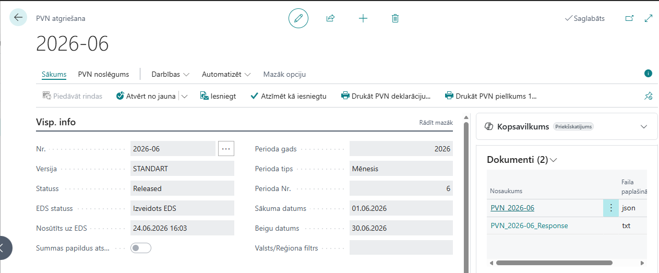This screenshot has width=659, height=273.
Task: Click the Statuss field Released
Action: pyautogui.click(x=182, y=188)
